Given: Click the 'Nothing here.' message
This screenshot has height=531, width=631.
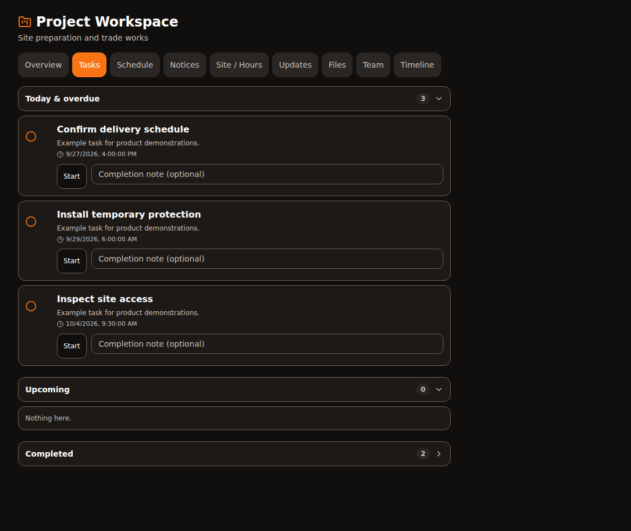Looking at the screenshot, I should [x=48, y=418].
